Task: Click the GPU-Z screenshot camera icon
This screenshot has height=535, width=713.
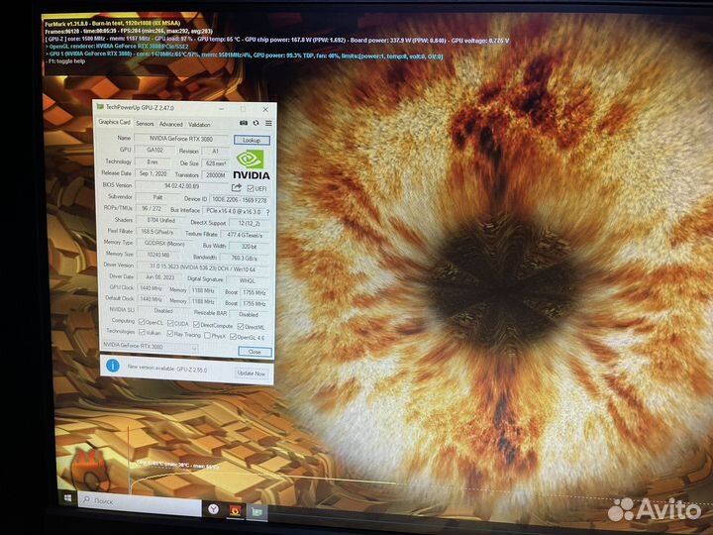Action: 244,123
